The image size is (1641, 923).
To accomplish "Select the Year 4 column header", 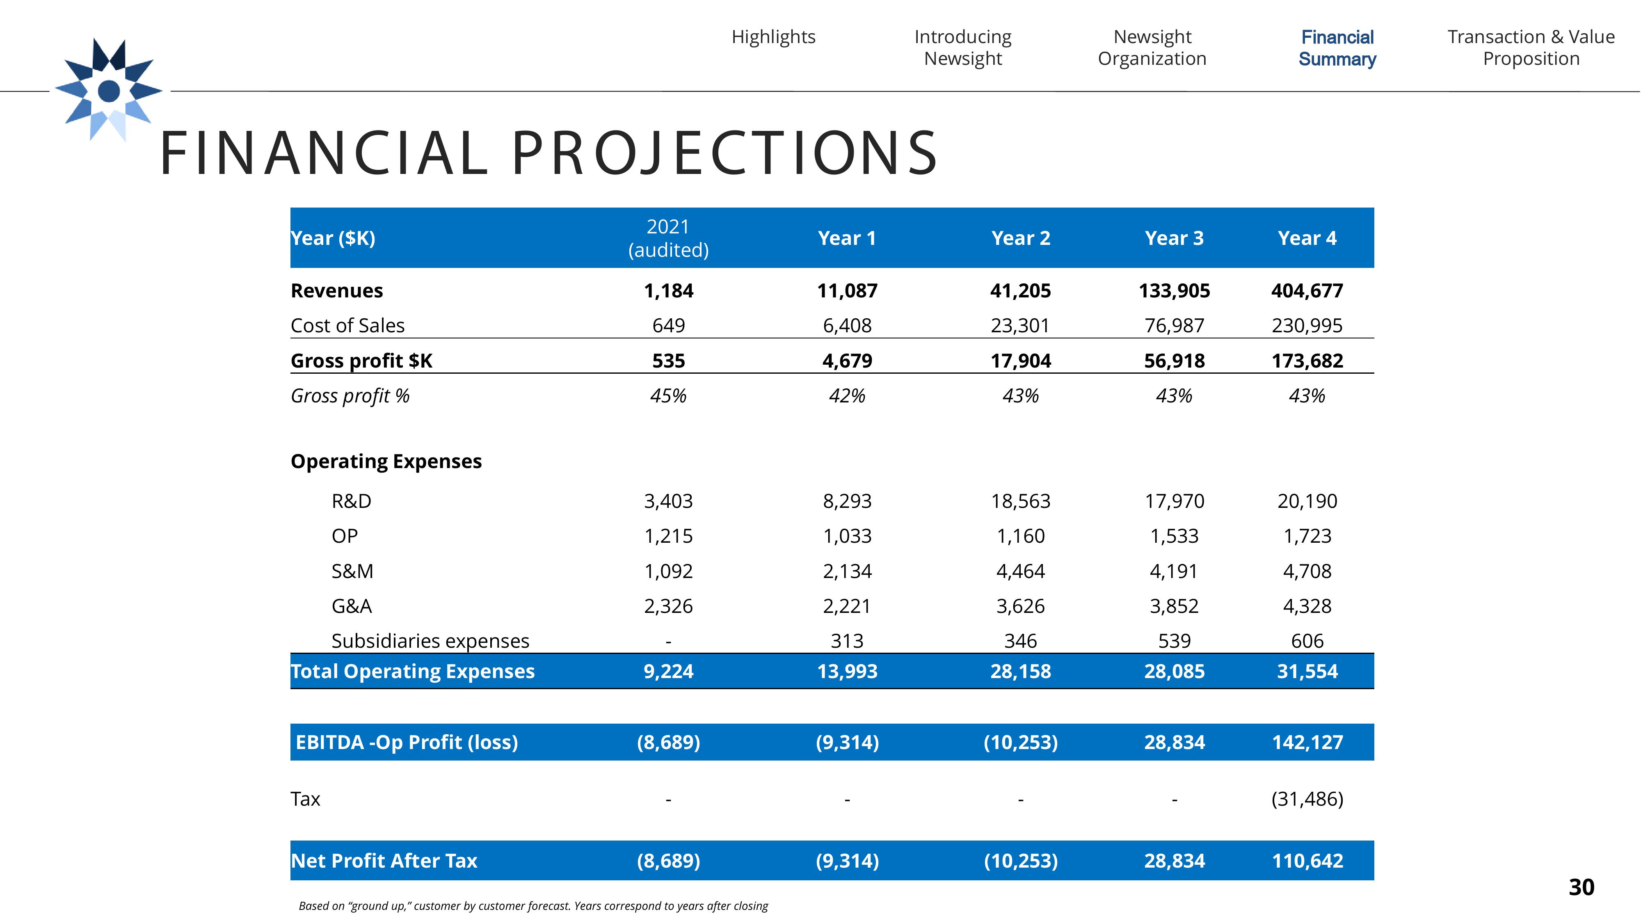I will click(1307, 238).
